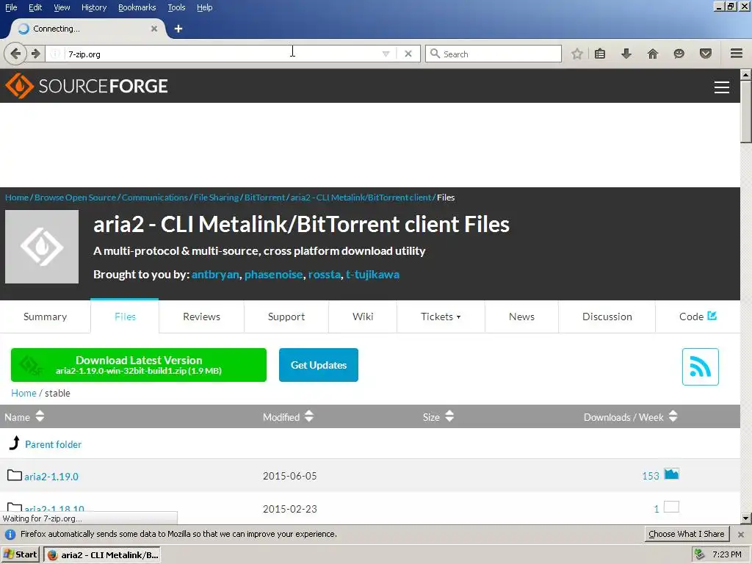The image size is (752, 564).
Task: Click the browser Back arrow button
Action: tap(15, 54)
